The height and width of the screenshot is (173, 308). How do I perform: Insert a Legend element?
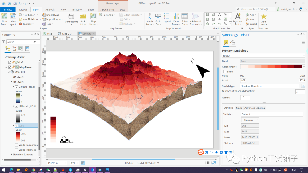pyautogui.click(x=166, y=18)
